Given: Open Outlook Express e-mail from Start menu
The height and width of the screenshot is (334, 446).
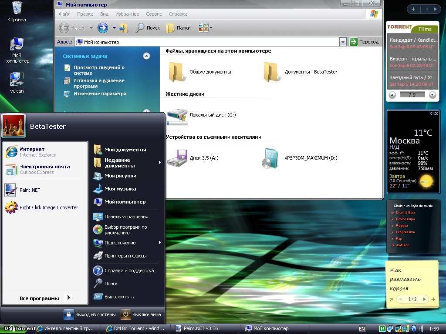Looking at the screenshot, I should pos(37,169).
